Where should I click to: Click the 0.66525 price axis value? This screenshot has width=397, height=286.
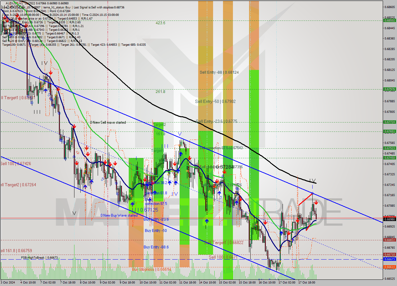[x=390, y=279]
